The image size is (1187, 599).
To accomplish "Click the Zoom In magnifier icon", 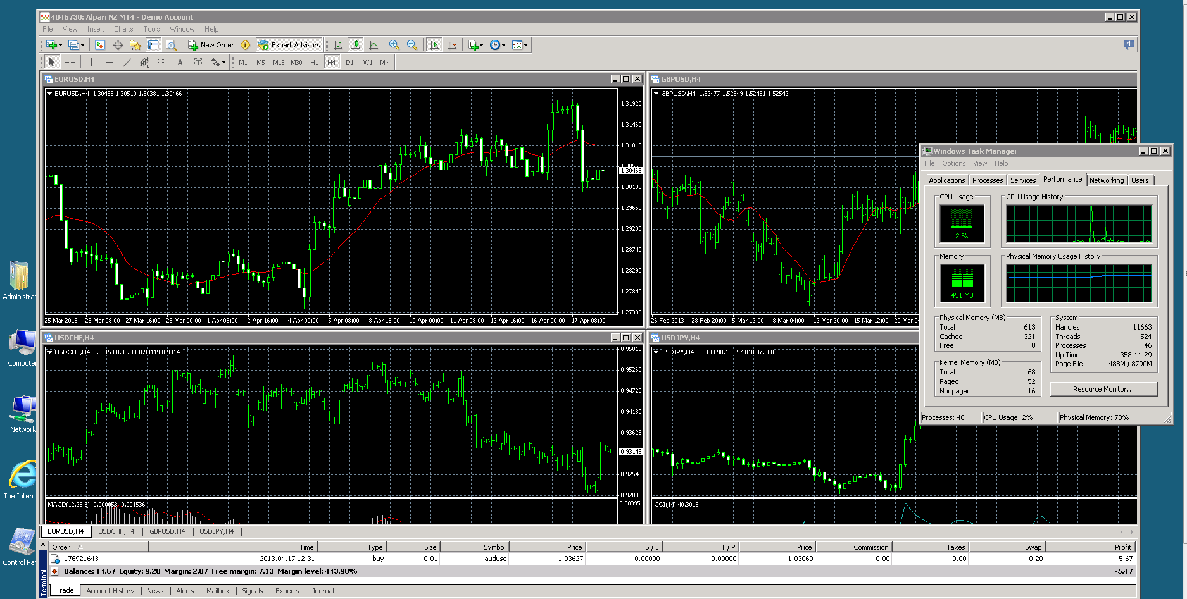I will (394, 45).
